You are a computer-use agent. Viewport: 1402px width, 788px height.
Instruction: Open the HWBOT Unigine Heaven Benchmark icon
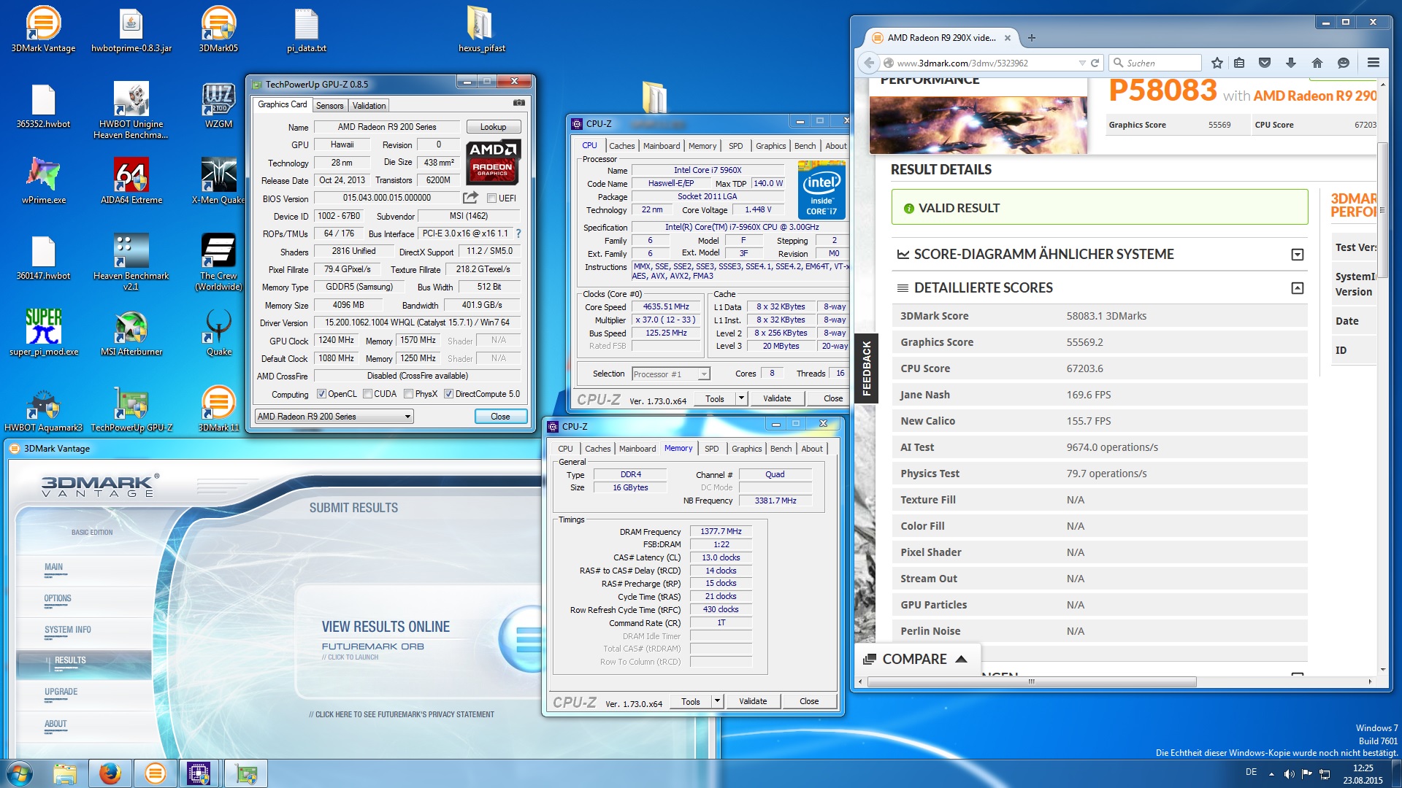[131, 109]
